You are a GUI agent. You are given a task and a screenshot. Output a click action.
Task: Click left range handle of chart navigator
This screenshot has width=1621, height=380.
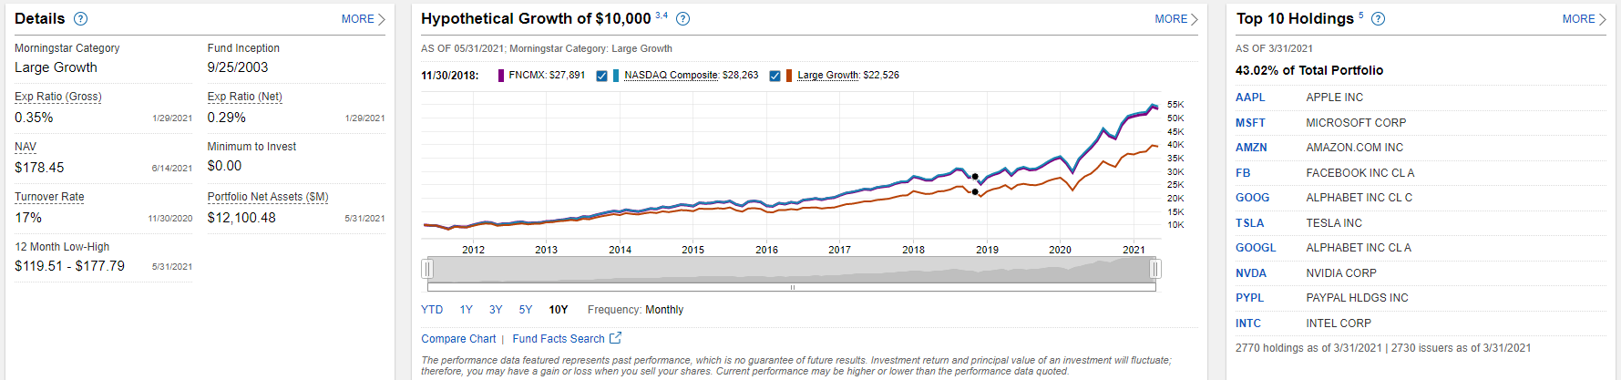coord(427,269)
